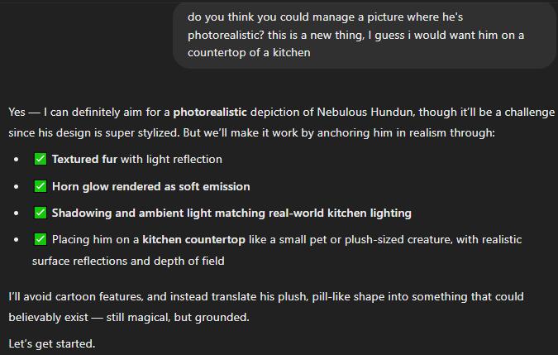Click the bold text Textured fur
Viewport: 558px width, 355px height.
84,159
